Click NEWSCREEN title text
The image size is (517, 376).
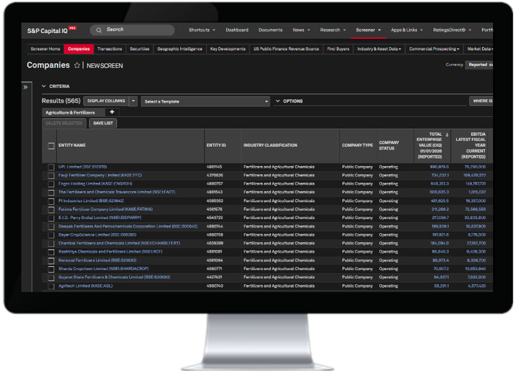coord(105,66)
